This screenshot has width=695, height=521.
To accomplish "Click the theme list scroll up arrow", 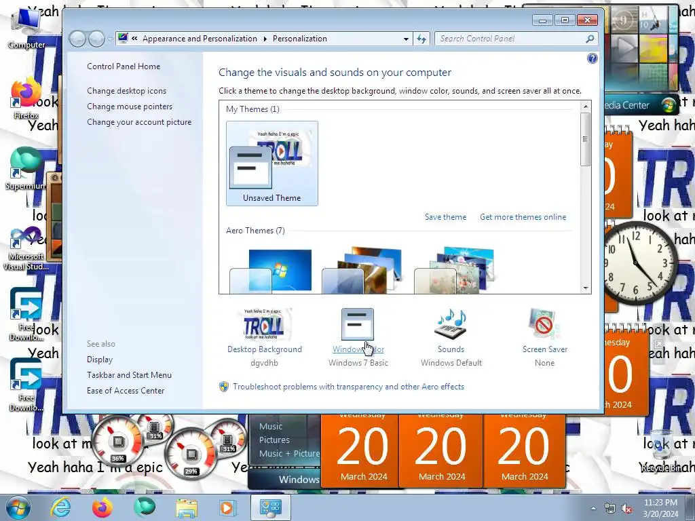I will [586, 107].
